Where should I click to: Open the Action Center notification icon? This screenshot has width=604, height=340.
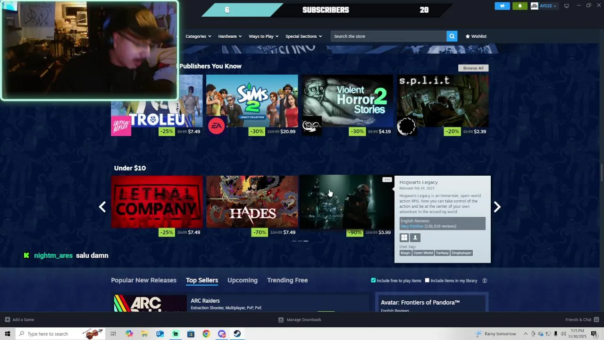click(594, 334)
